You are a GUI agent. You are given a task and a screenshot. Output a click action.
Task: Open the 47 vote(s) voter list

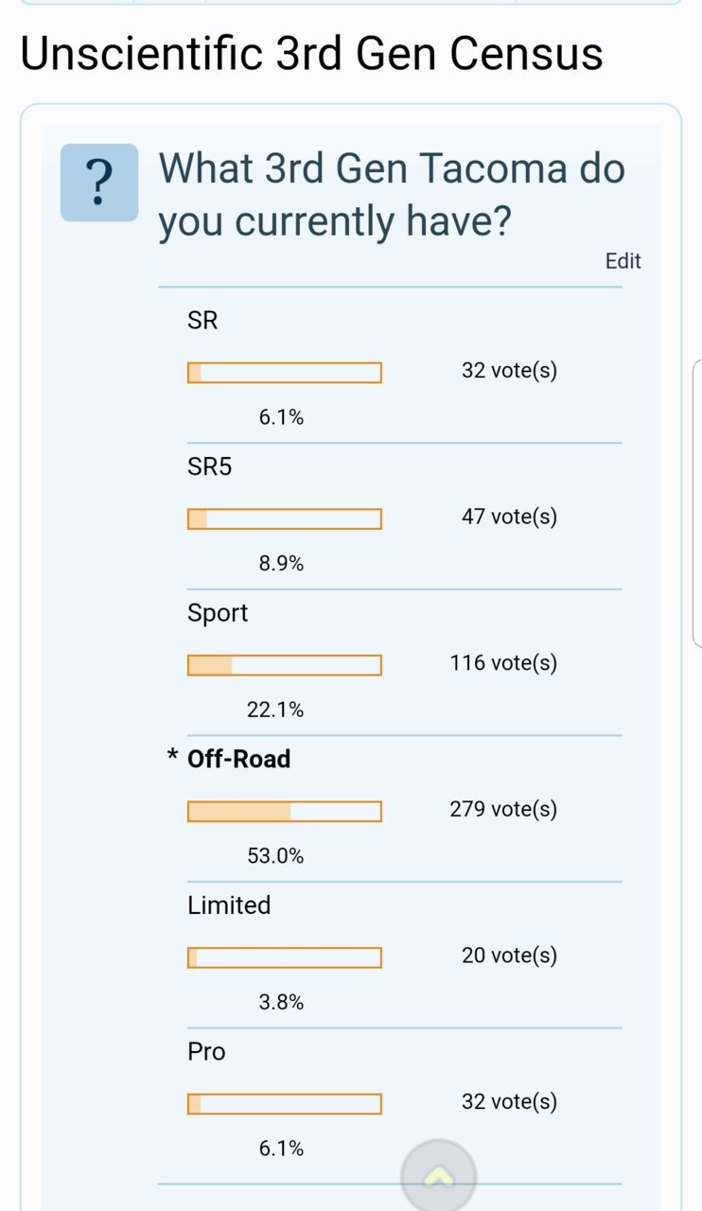pyautogui.click(x=509, y=517)
